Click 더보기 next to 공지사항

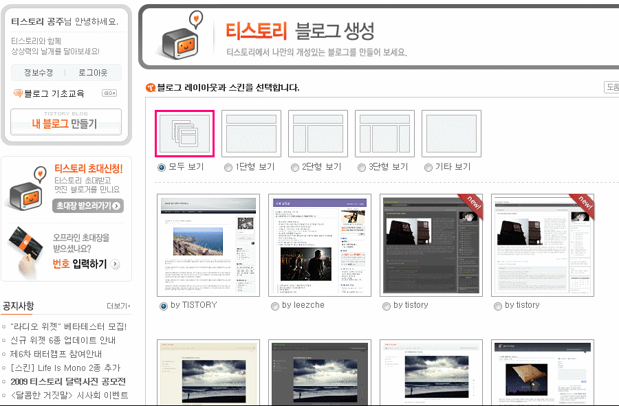tap(118, 306)
